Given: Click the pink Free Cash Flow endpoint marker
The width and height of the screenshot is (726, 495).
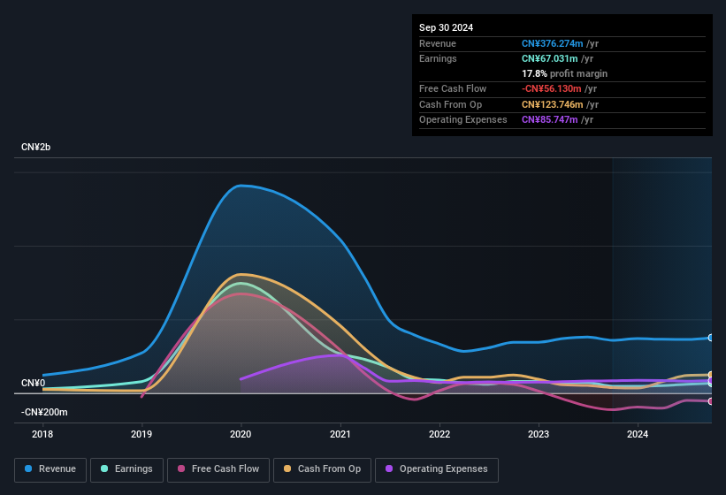Looking at the screenshot, I should [x=711, y=401].
